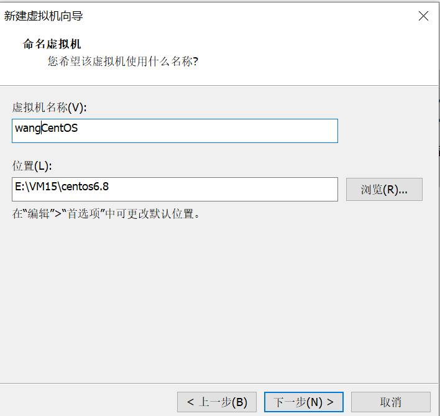Cancel the wizard with 取消
440x416 pixels.
pos(391,402)
